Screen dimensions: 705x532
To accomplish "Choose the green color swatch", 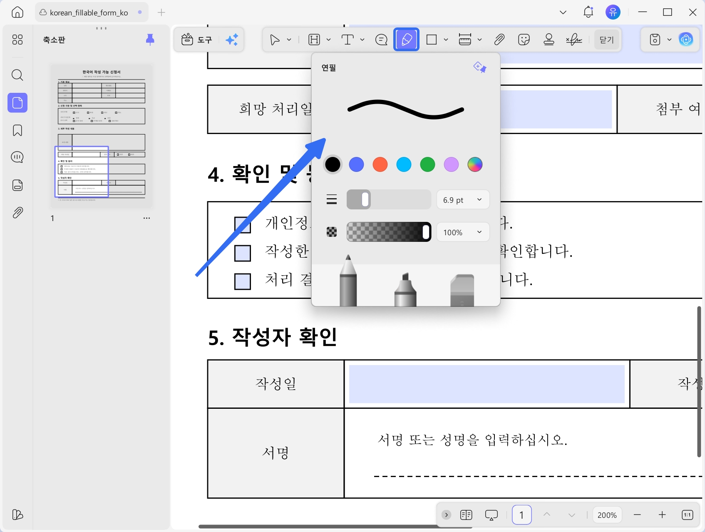I will 427,164.
